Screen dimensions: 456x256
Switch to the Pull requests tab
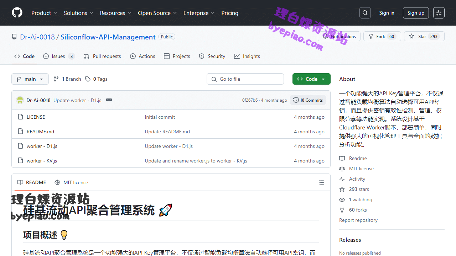click(102, 56)
